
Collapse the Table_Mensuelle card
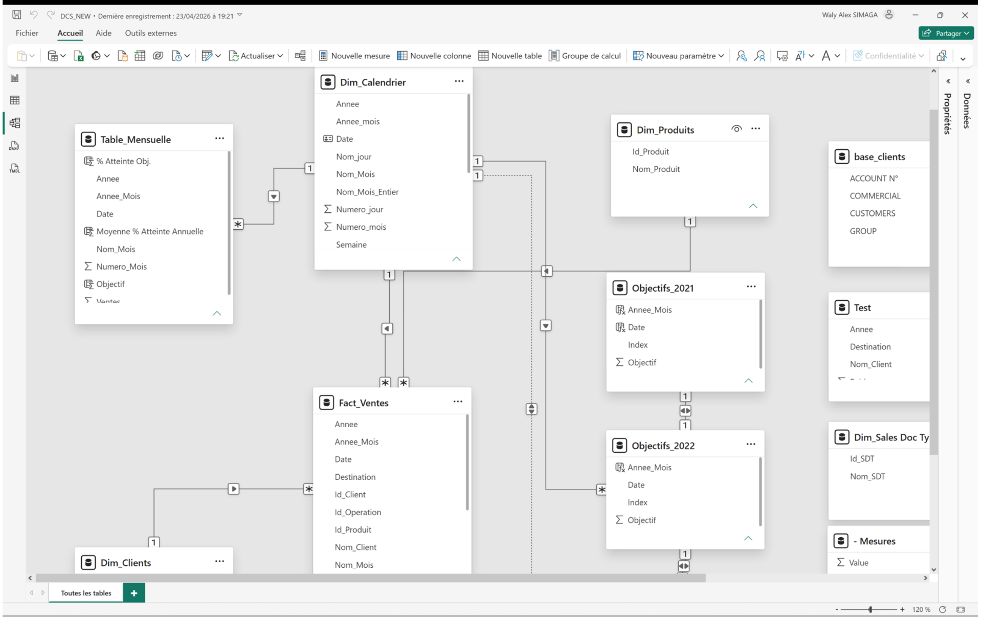(217, 313)
